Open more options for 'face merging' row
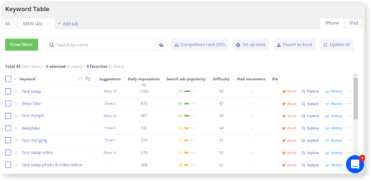The height and width of the screenshot is (181, 372). (x=349, y=140)
